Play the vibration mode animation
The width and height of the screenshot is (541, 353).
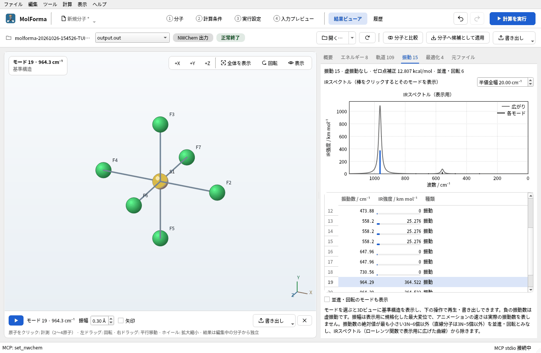coord(16,320)
